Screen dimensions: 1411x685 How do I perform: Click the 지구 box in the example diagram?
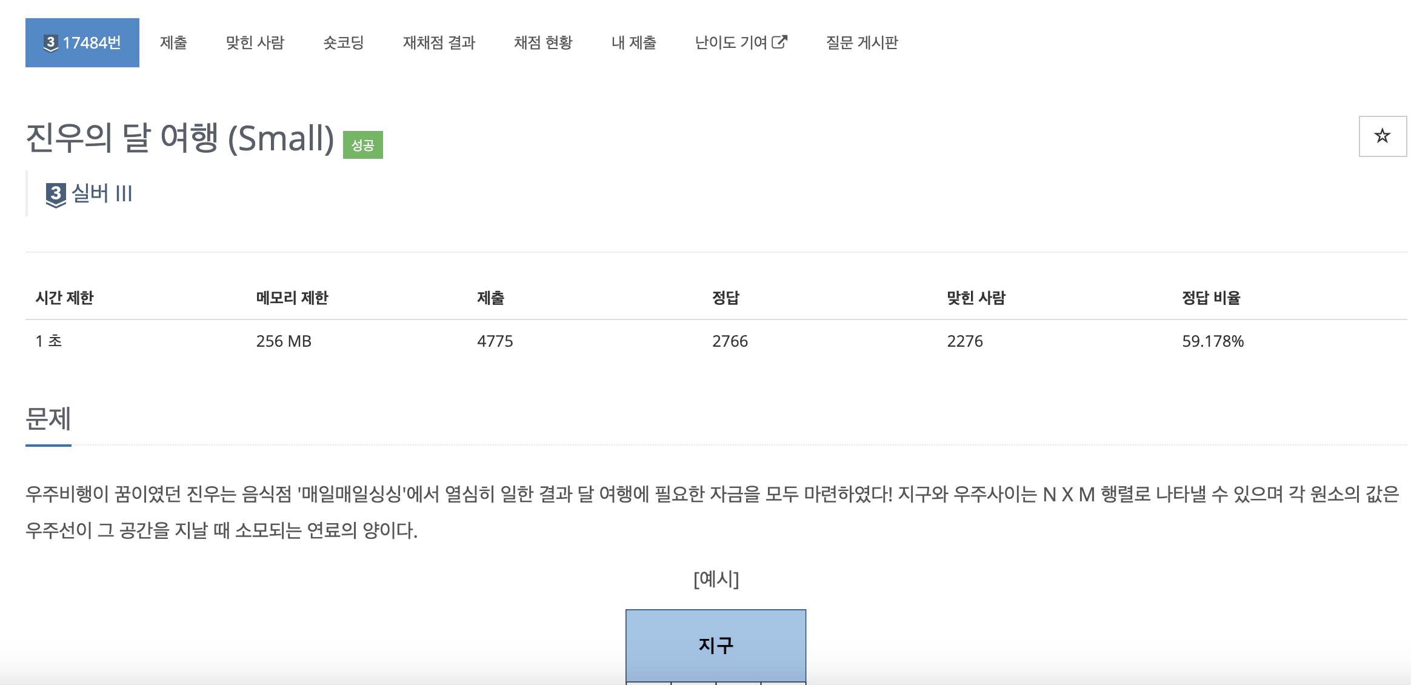[716, 645]
